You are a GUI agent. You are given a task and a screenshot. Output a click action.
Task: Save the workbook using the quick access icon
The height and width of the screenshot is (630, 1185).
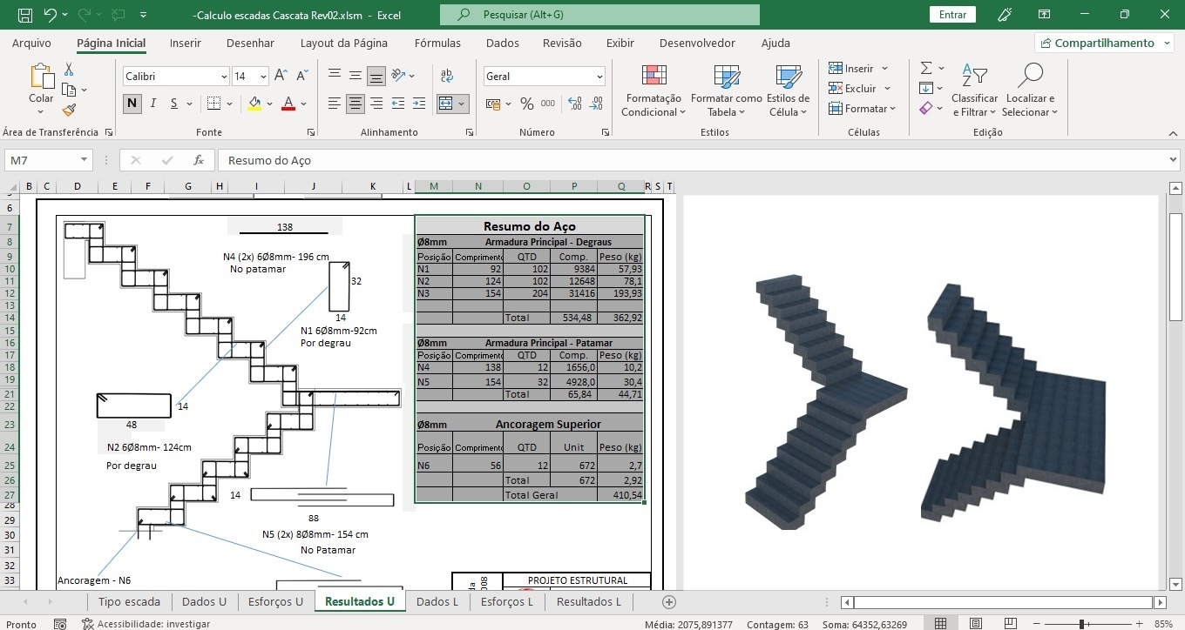24,15
